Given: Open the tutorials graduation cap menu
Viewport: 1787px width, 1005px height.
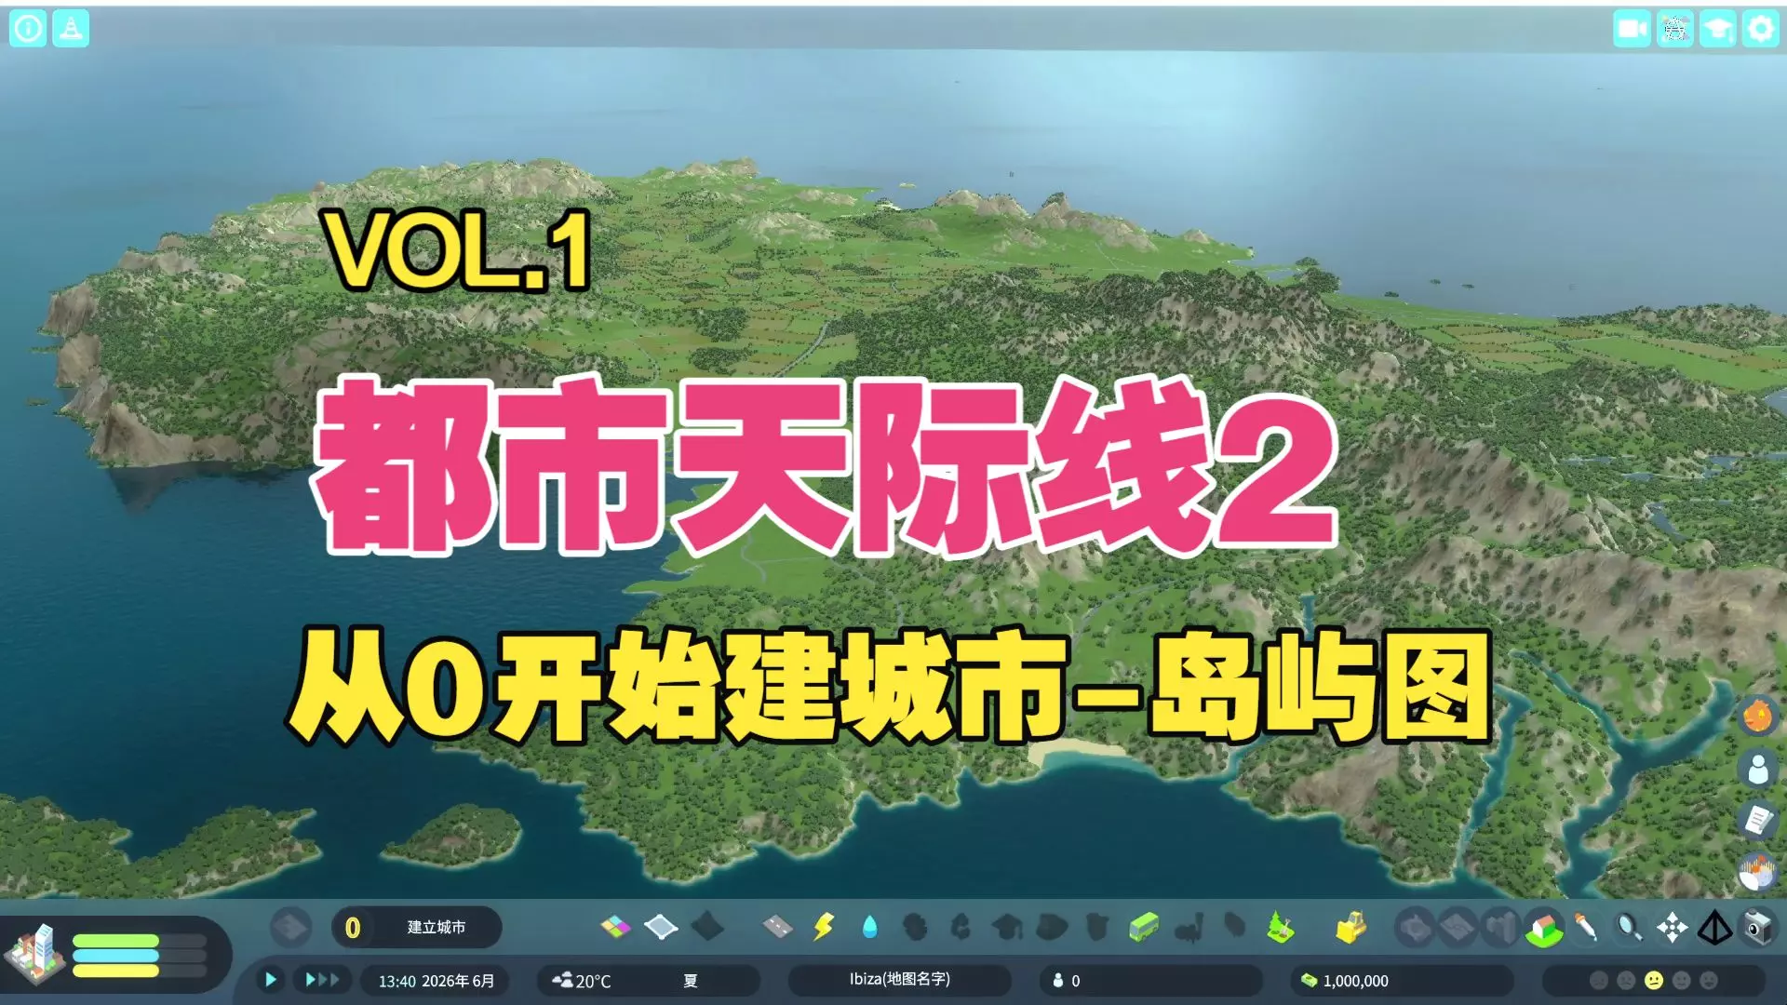Looking at the screenshot, I should (x=1716, y=29).
